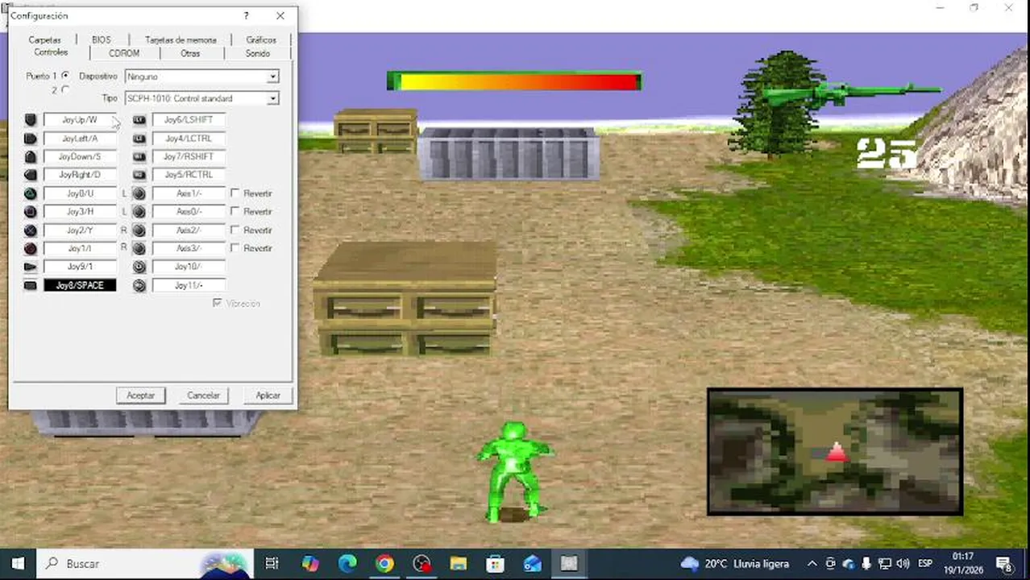The image size is (1030, 580).
Task: Check Revertir for Axis0/-
Action: click(x=235, y=211)
